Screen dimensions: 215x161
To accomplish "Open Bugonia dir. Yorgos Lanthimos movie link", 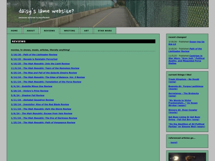I will (x=186, y=87).
